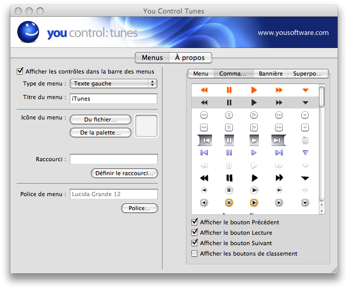Click Définir le raccourci... button
Image resolution: width=348 pixels, height=289 pixels.
[x=125, y=173]
